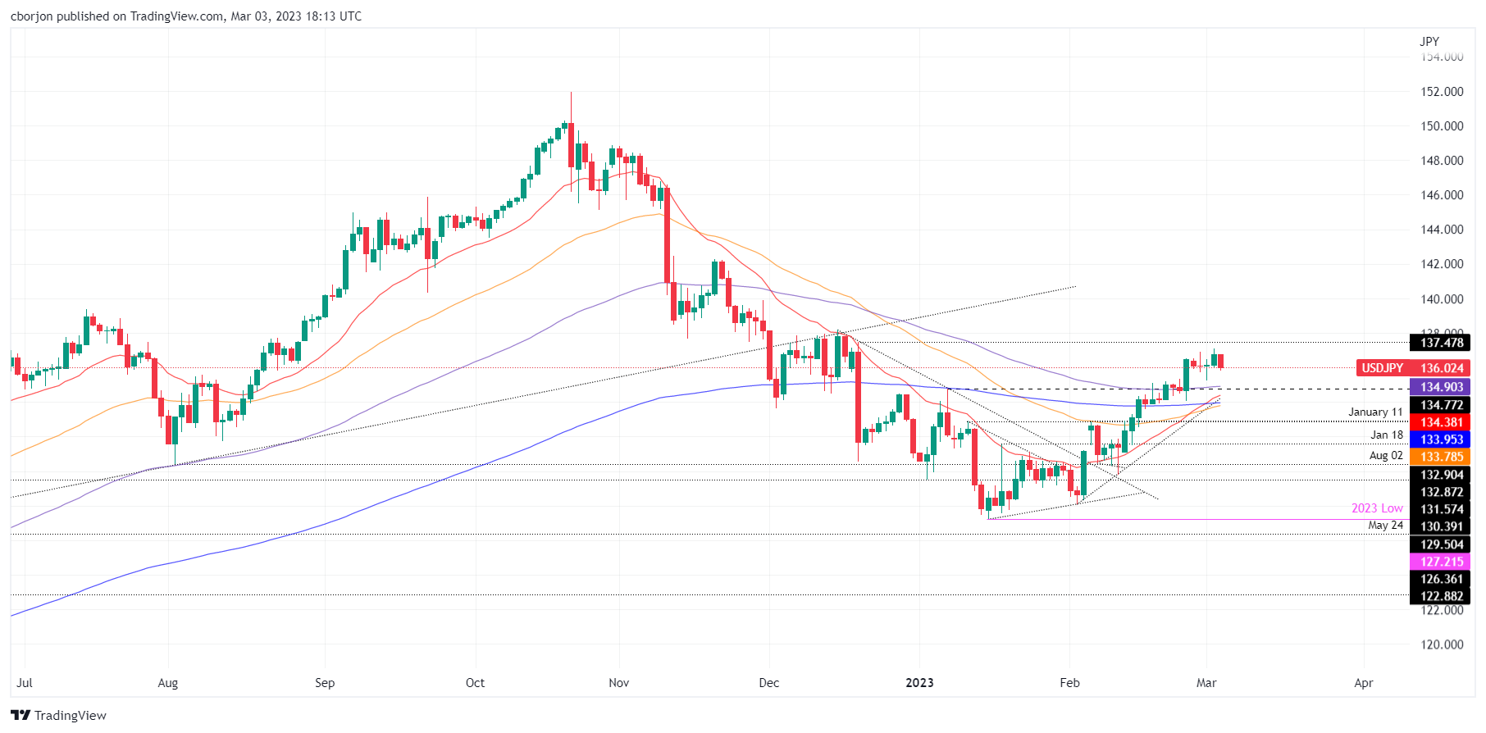Click the "Jan 18" annotation label
The image size is (1486, 733).
[1386, 435]
